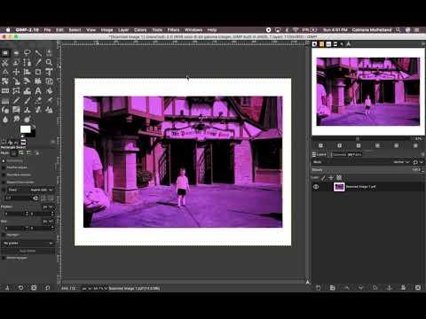Open the Position unit dropdown
426x319 pixels.
49,207
